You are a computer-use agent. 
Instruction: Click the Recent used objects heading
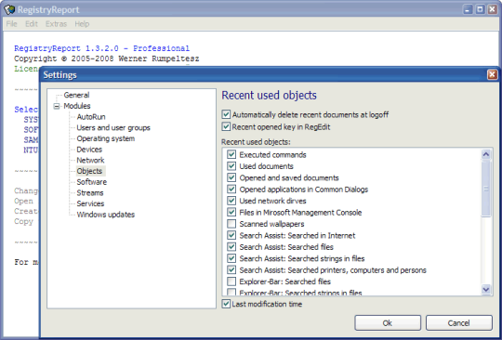[x=270, y=96]
